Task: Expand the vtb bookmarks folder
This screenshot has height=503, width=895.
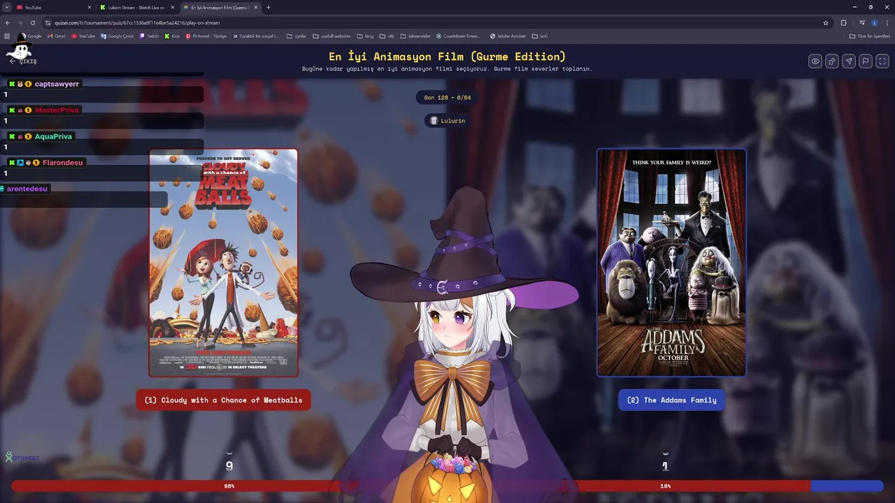Action: click(387, 36)
